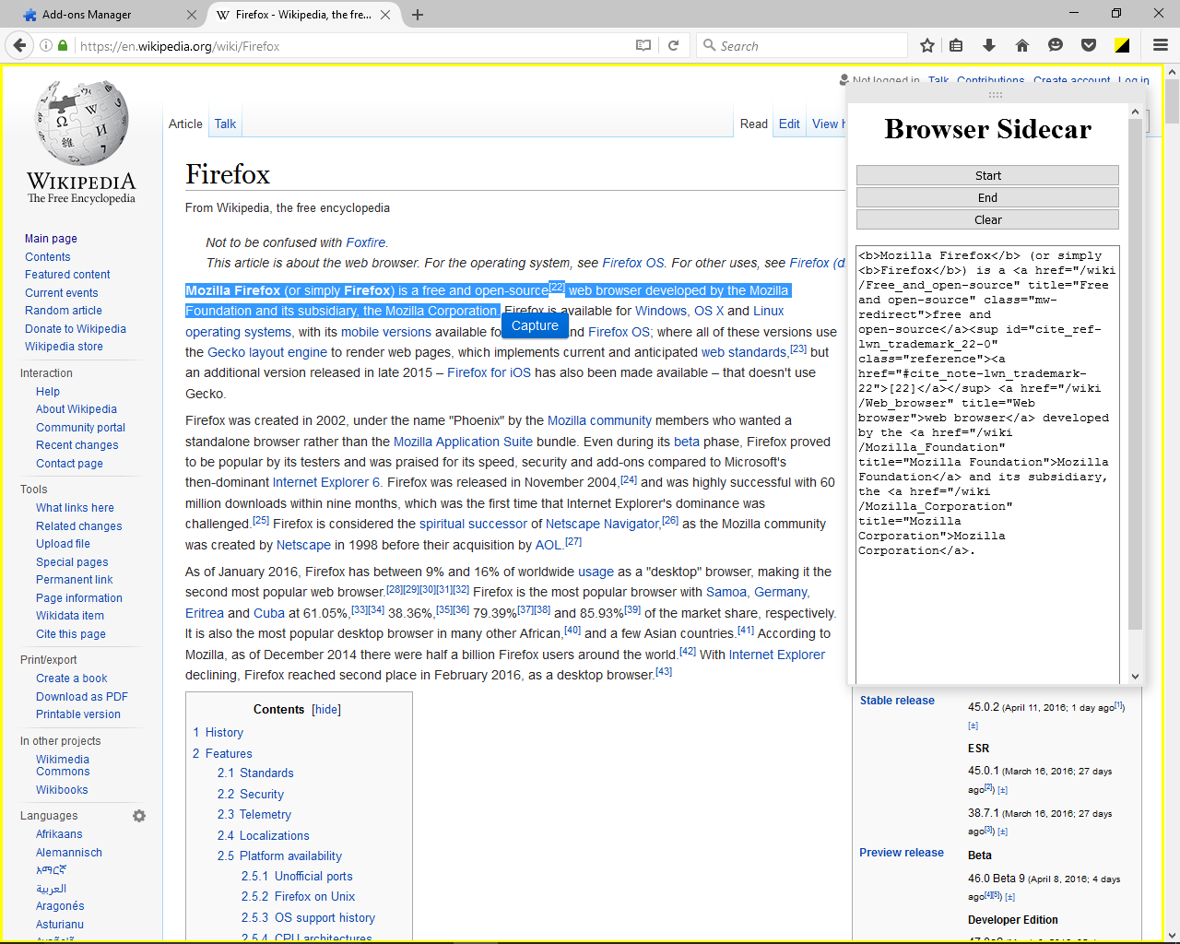Reload the current page
This screenshot has width=1180, height=944.
pyautogui.click(x=673, y=45)
